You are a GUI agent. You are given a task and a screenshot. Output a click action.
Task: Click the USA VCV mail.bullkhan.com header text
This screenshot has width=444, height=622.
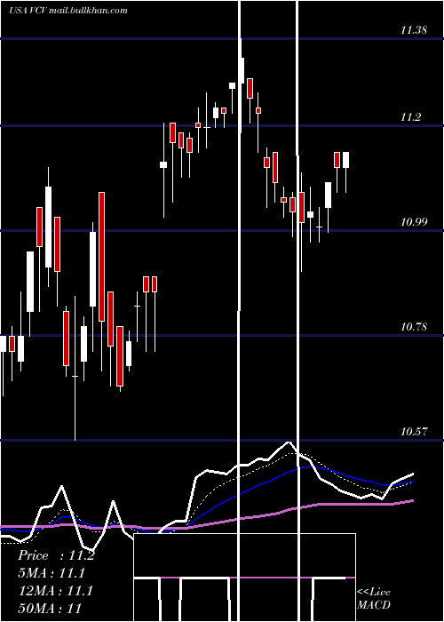coord(68,11)
